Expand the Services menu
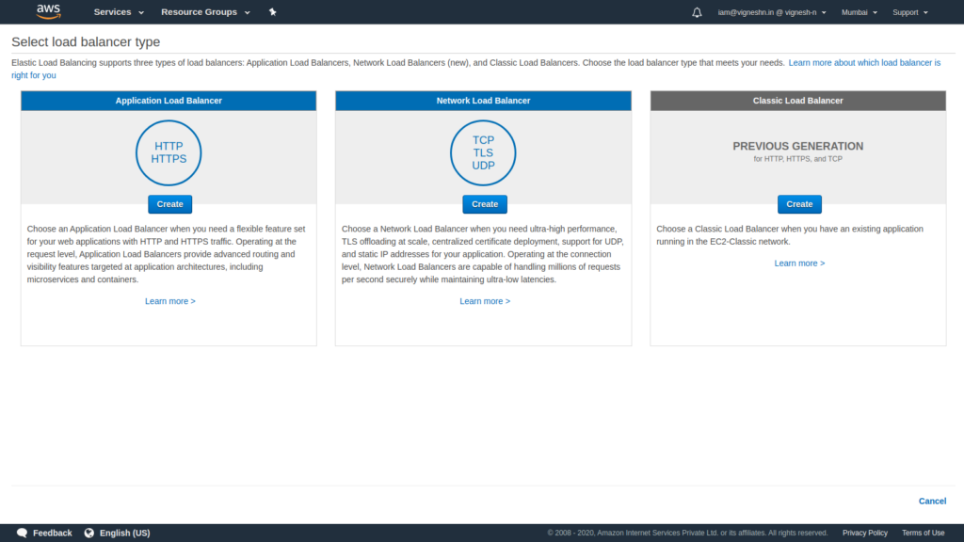The width and height of the screenshot is (964, 542). pyautogui.click(x=119, y=11)
